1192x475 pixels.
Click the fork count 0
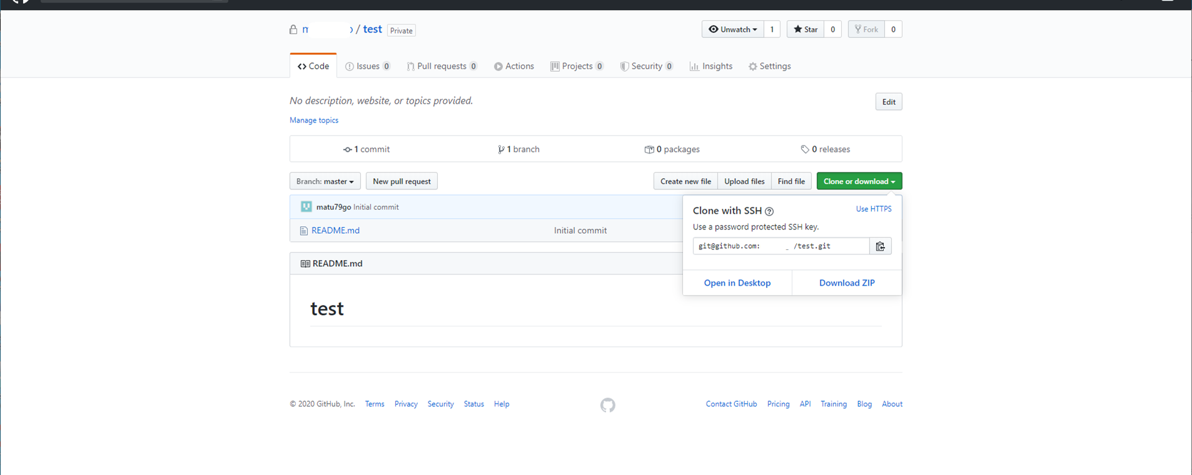click(x=893, y=29)
